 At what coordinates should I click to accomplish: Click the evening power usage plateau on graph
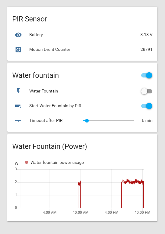(x=133, y=182)
